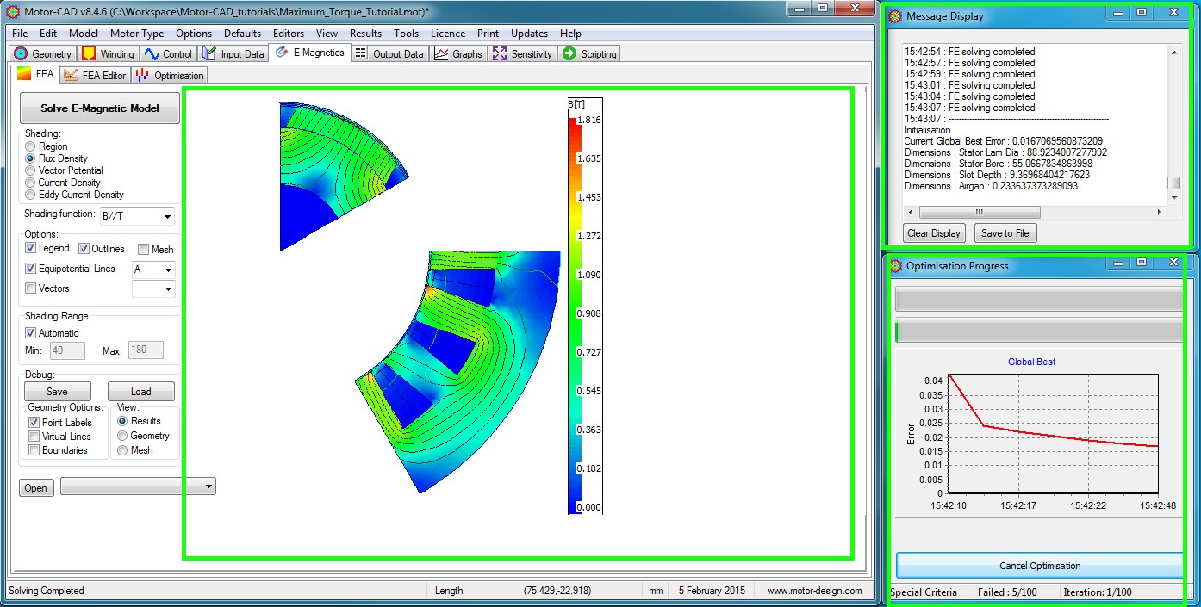
Task: Click the Winding tab icon
Action: coord(88,54)
